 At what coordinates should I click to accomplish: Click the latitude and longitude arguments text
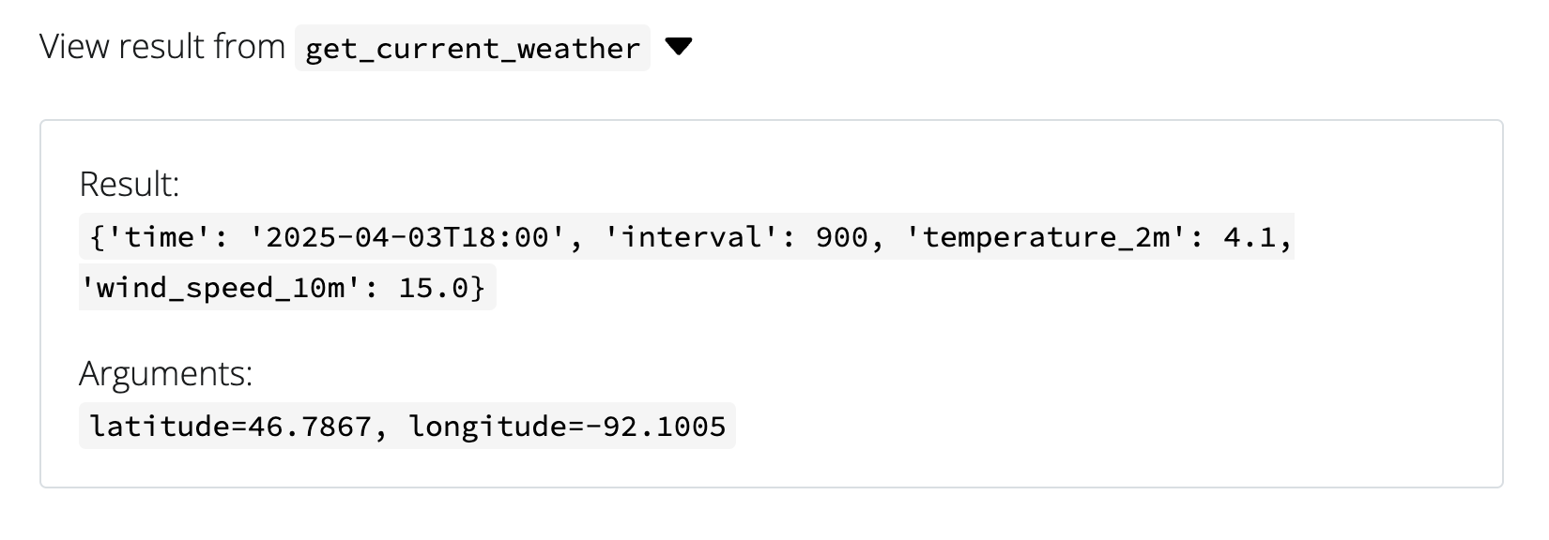pyautogui.click(x=407, y=425)
